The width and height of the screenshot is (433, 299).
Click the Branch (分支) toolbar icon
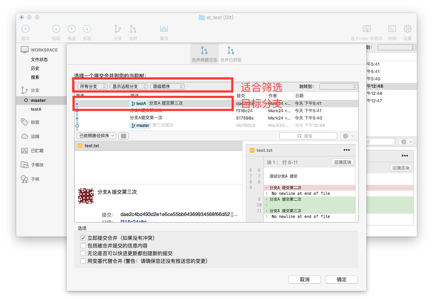[x=117, y=29]
